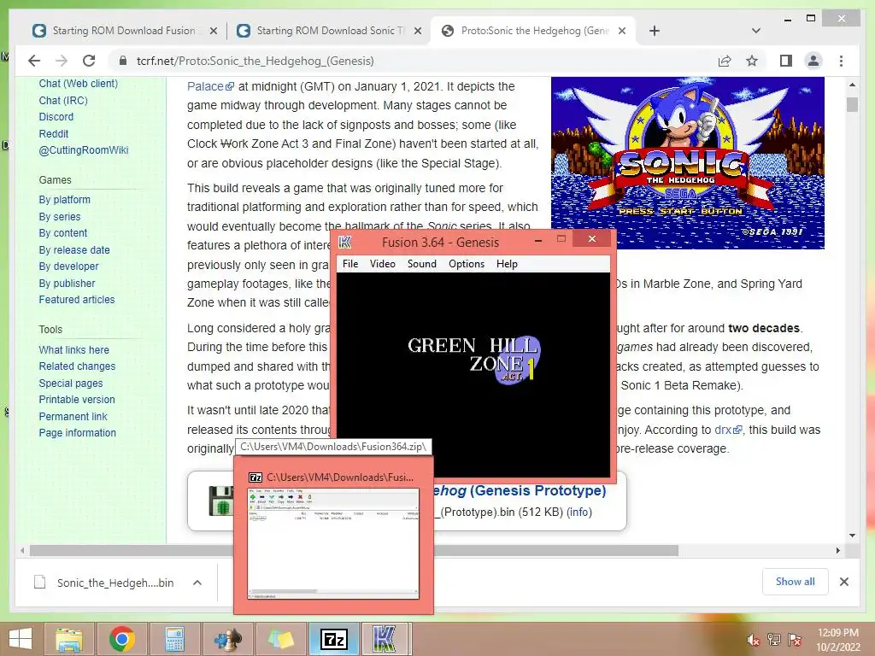Browse games By series
The height and width of the screenshot is (656, 875).
click(60, 216)
